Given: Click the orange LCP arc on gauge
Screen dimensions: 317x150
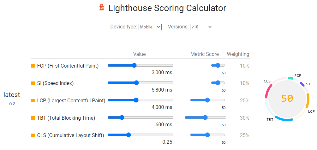Looking at the screenshot, I should point(308,100).
